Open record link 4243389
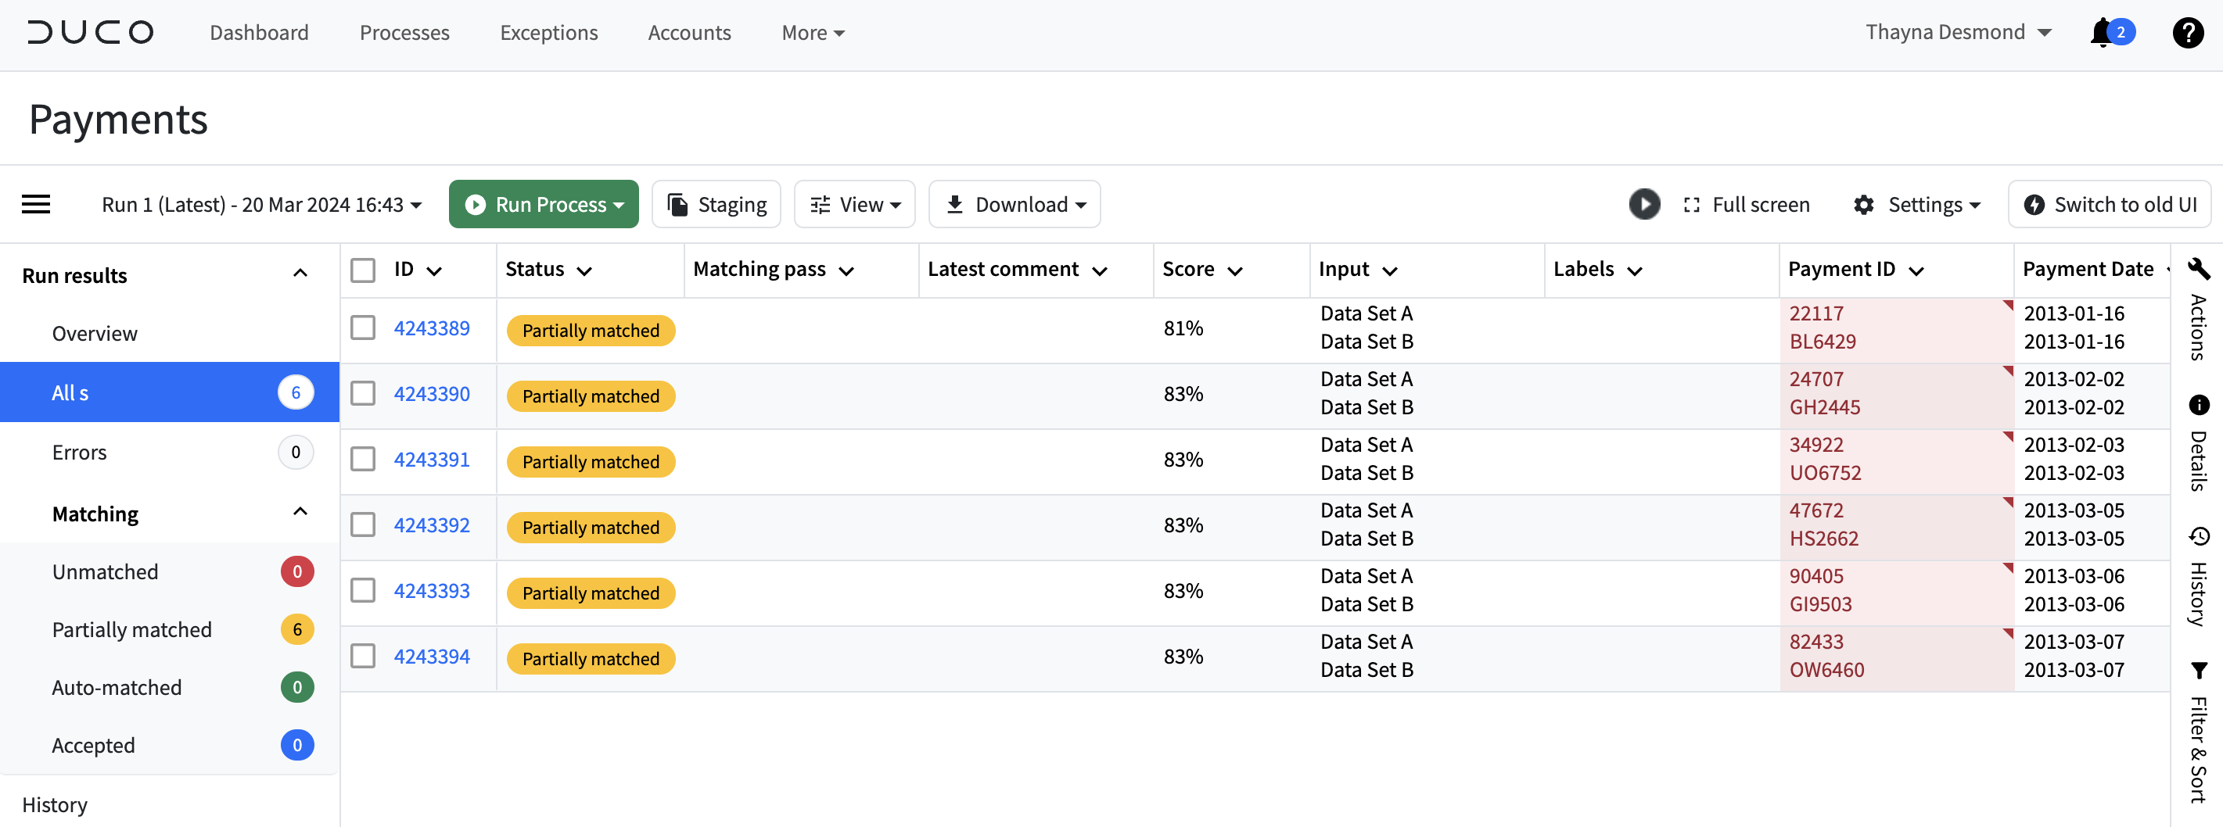The width and height of the screenshot is (2223, 827). point(432,328)
